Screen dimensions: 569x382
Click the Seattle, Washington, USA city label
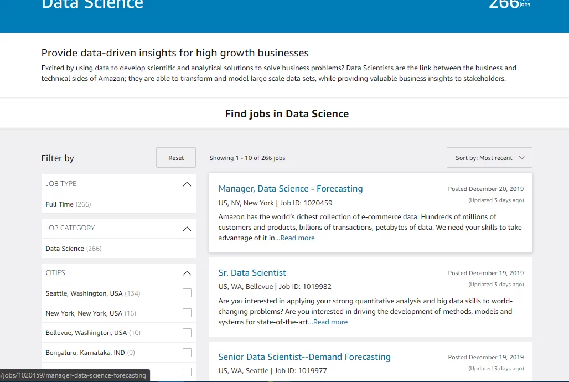click(84, 293)
